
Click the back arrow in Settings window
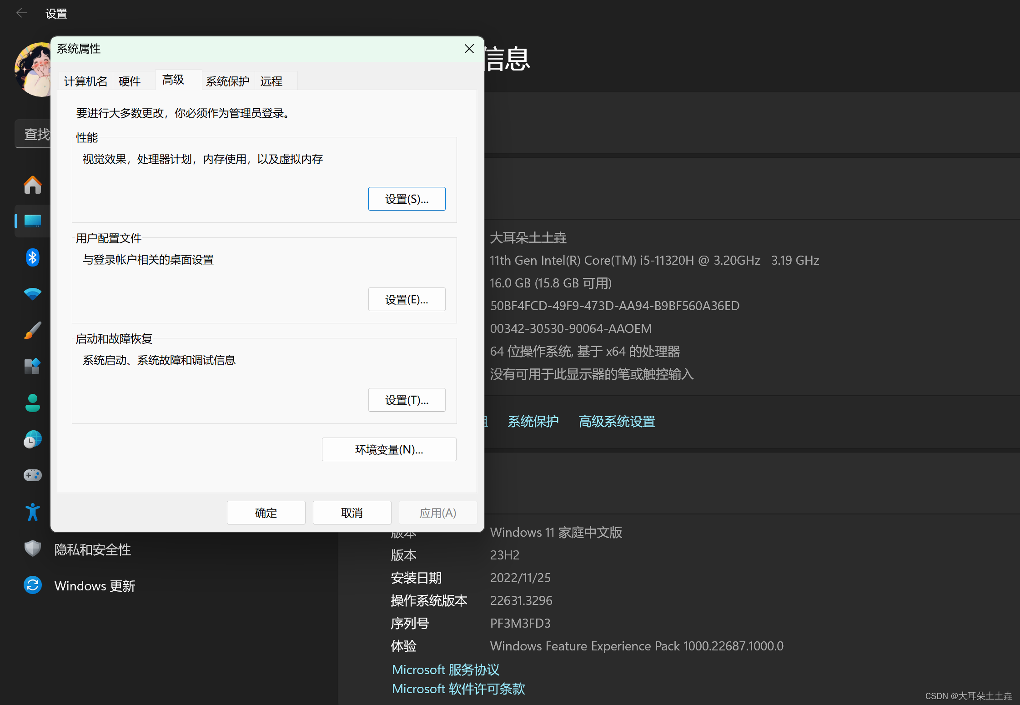pos(21,13)
